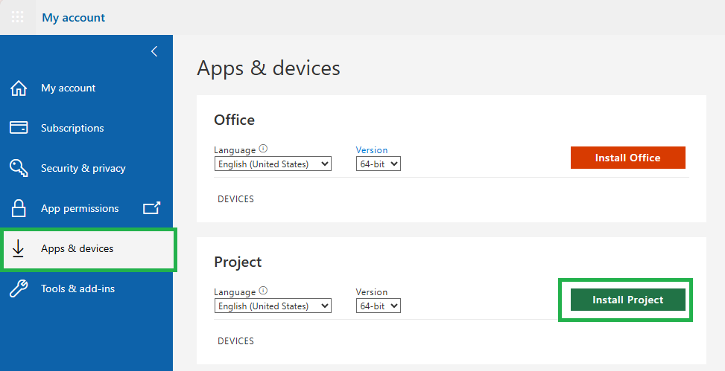The image size is (725, 371).
Task: Click the external link icon beside App permissions
Action: point(151,208)
